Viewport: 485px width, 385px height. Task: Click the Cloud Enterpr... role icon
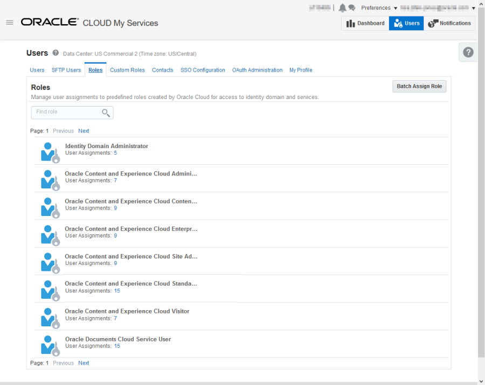click(50, 235)
